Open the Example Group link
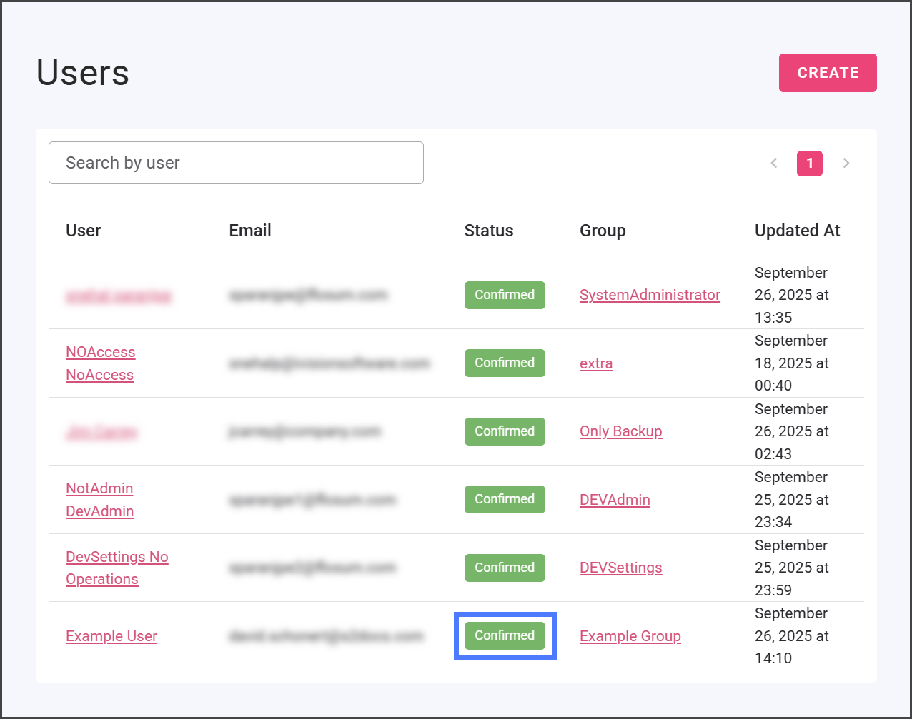 (x=630, y=636)
